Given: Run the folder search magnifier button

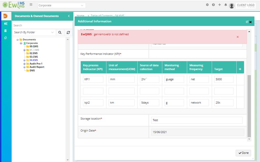Looking at the screenshot, I should tap(60, 33).
